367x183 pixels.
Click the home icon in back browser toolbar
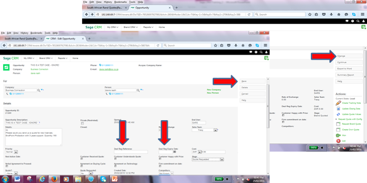(339, 15)
